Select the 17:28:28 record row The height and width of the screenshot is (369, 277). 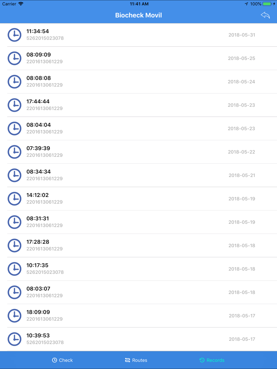click(x=138, y=245)
